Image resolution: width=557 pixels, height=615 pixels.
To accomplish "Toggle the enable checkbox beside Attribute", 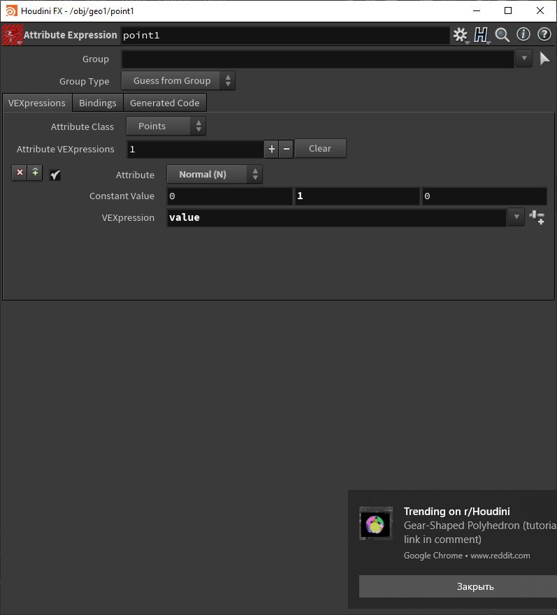I will [55, 175].
